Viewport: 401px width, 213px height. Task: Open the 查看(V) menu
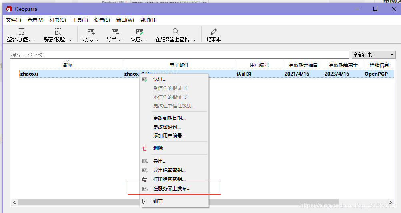(35, 20)
